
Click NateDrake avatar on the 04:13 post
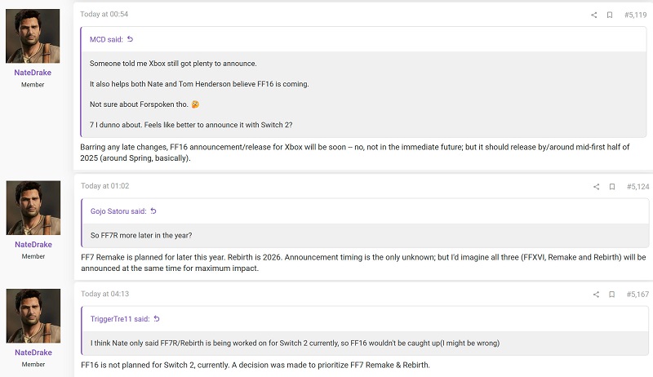point(33,316)
